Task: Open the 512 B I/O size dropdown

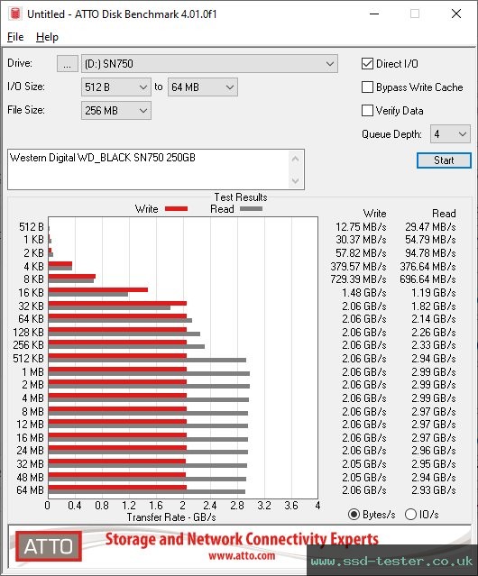Action: point(116,87)
